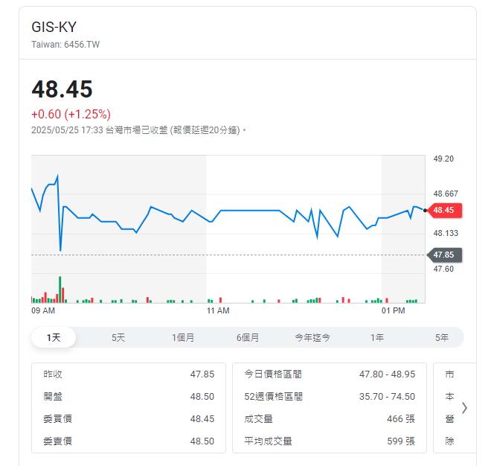The image size is (488, 466).
Task: Click the 48.667 y-axis label
Action: [446, 194]
